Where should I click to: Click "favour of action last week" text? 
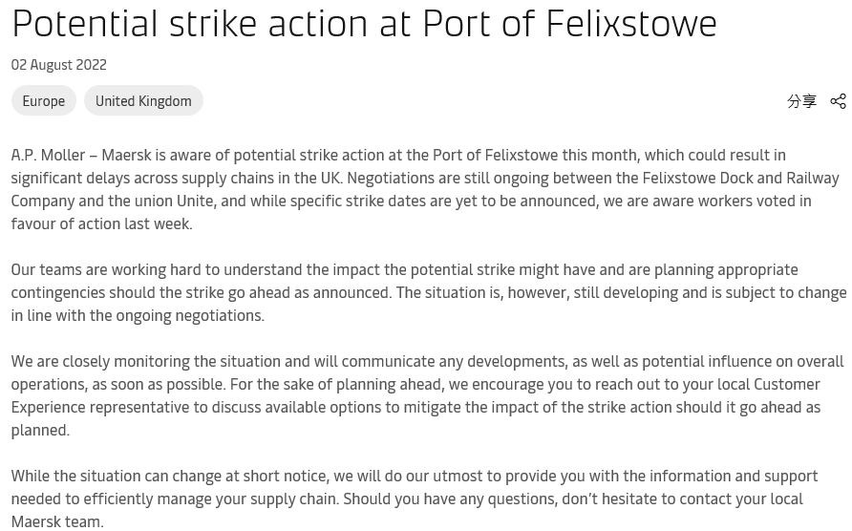[x=101, y=223]
